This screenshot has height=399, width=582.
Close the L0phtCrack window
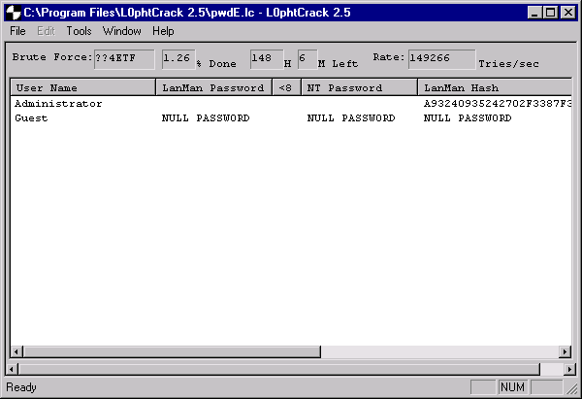point(568,13)
